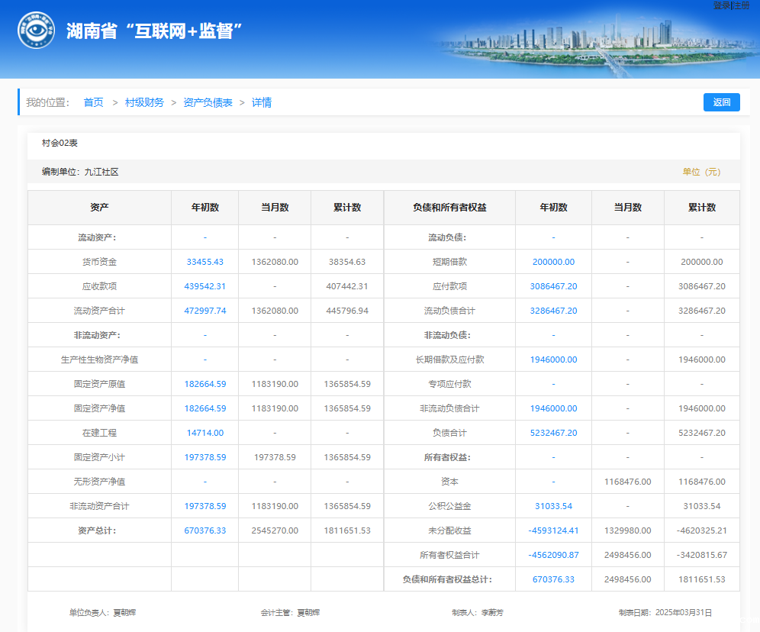Open 未分配收益 value -4593124.41
The height and width of the screenshot is (632, 760).
click(553, 530)
